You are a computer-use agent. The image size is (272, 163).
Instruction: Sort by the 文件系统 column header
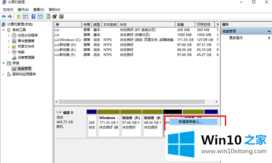110,24
